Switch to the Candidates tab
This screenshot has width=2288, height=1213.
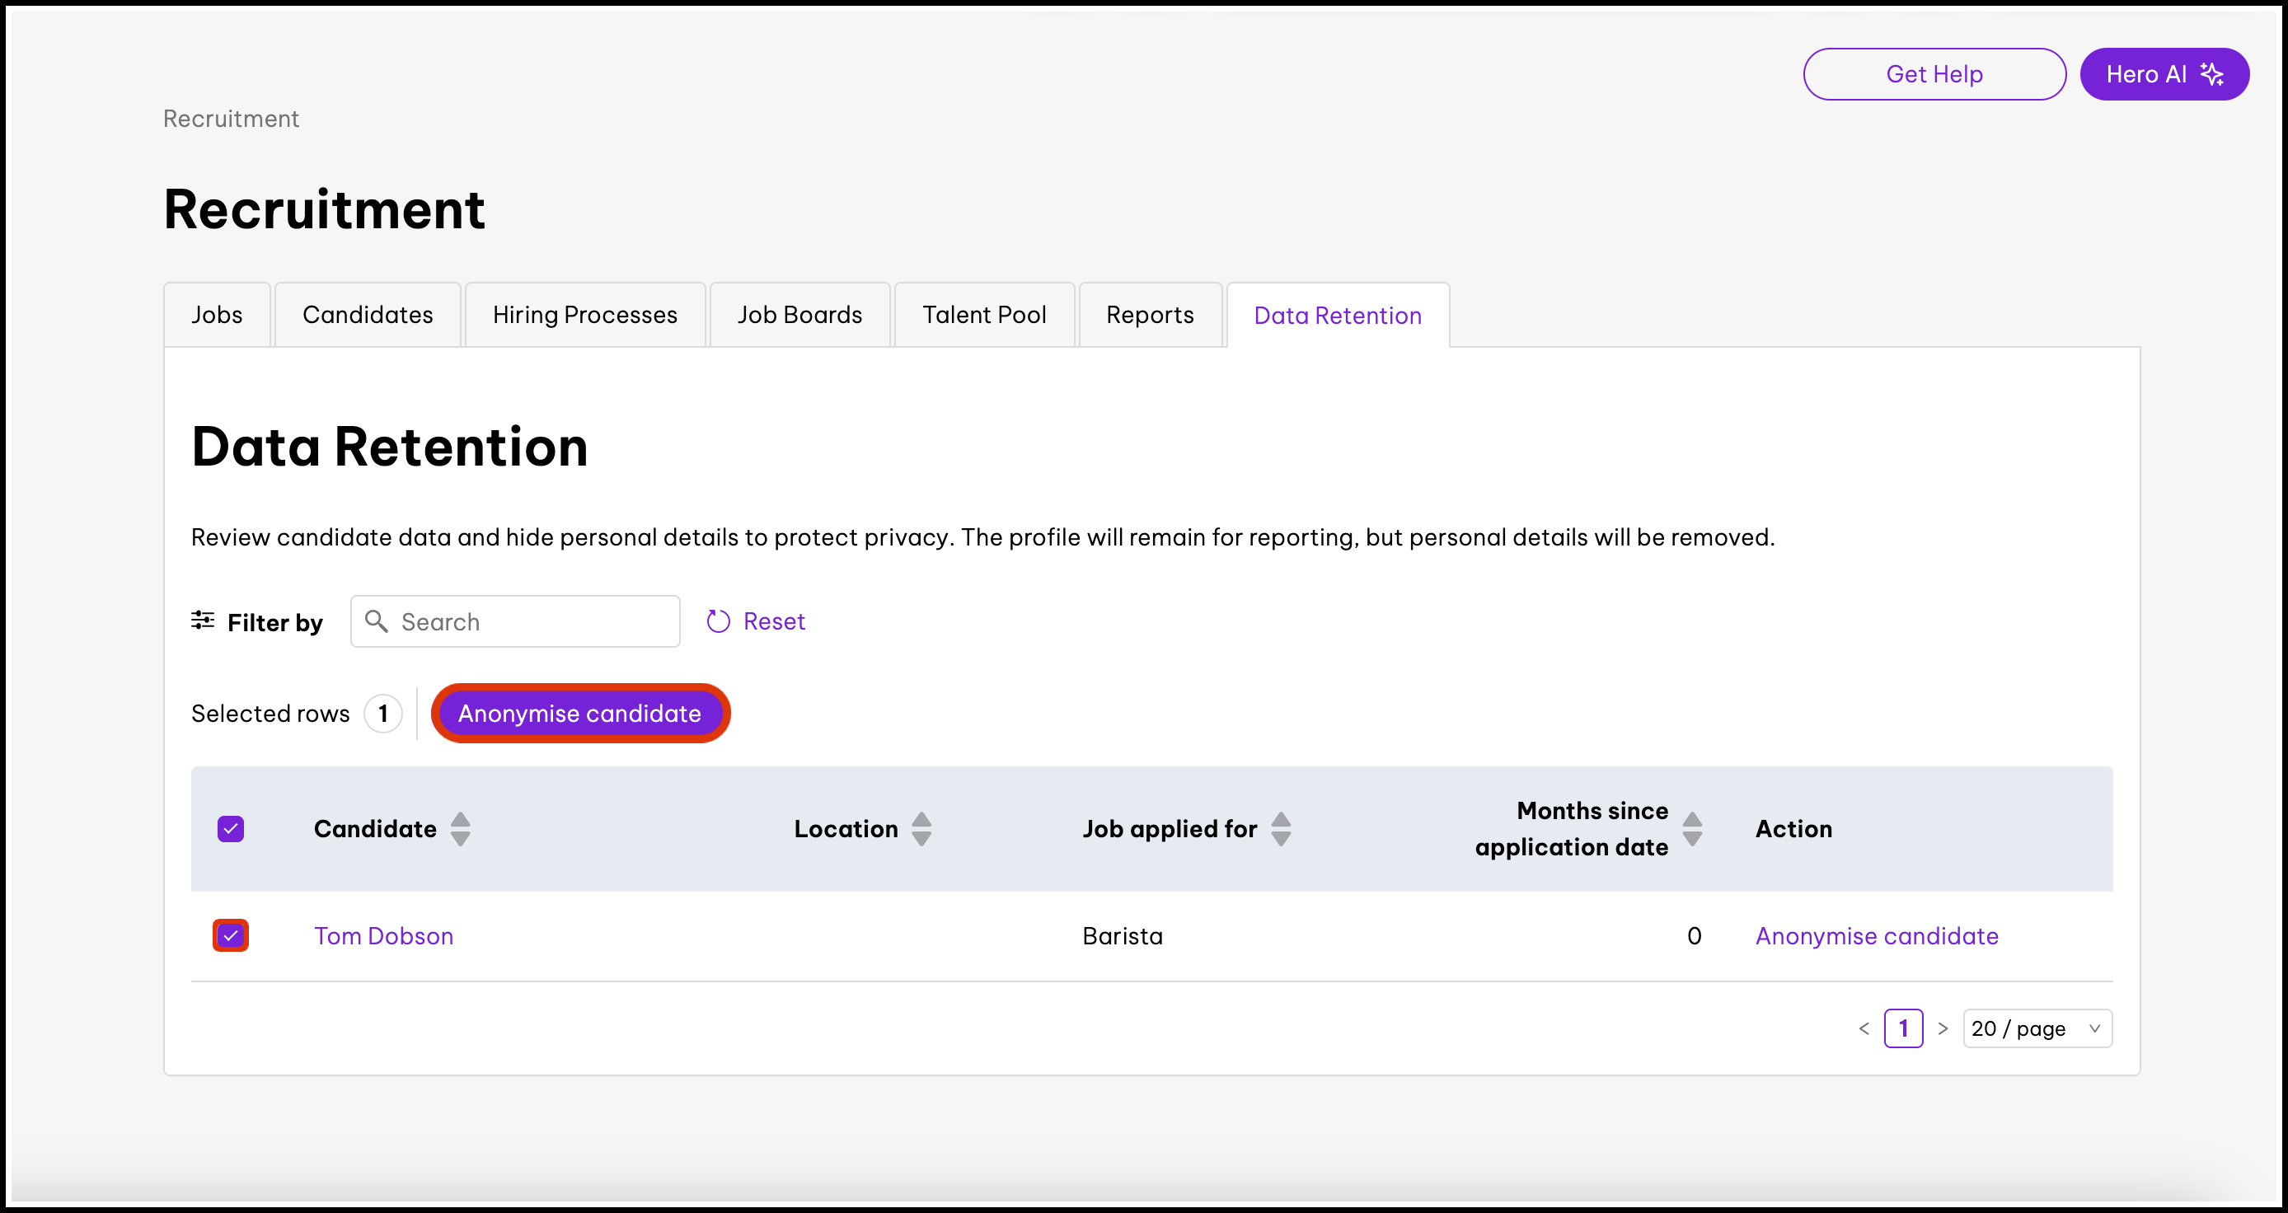pos(368,316)
